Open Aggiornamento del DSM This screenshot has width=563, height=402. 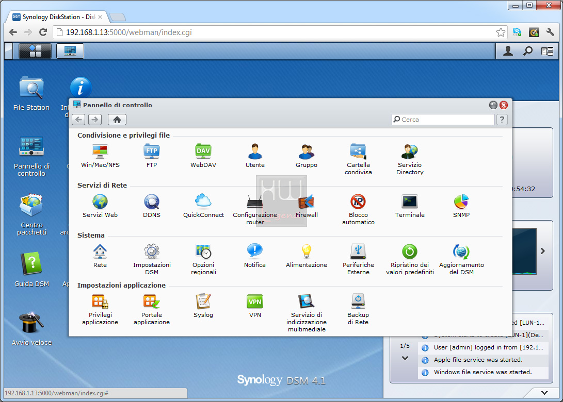click(x=461, y=260)
